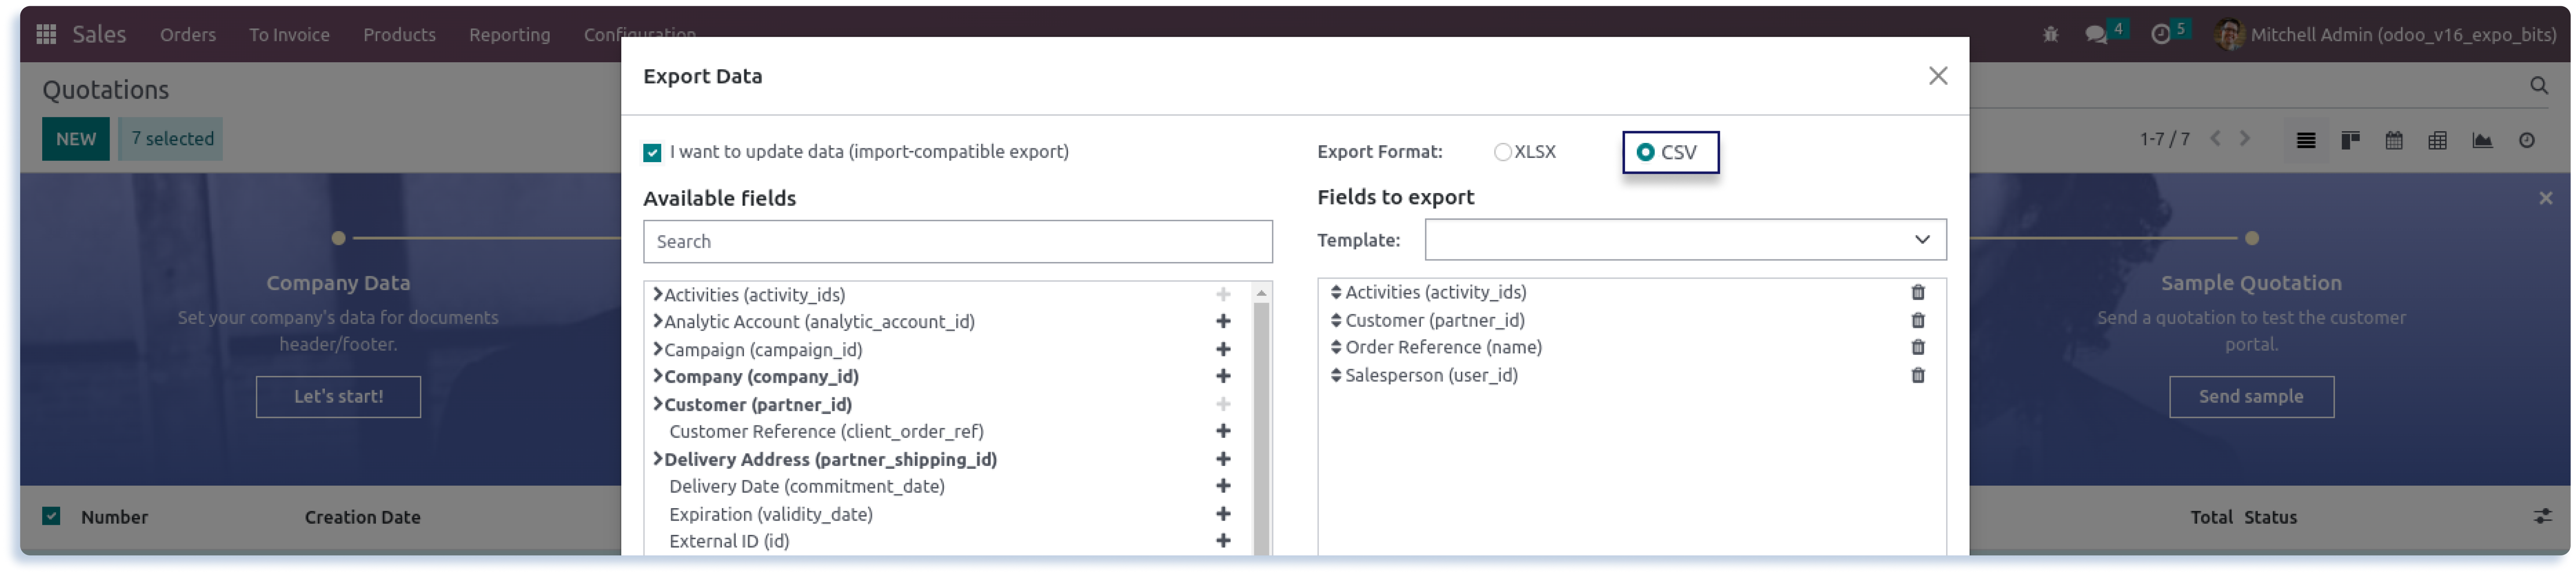Select External ID (id) field row
Screen dimensions: 2576x575
(x=729, y=541)
